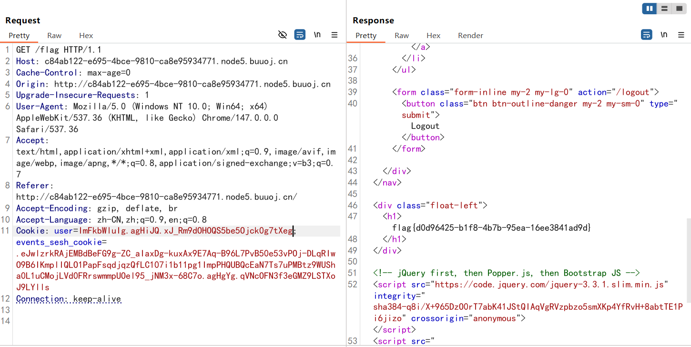The width and height of the screenshot is (691, 347).
Task: Click the sha384 integrity hash value
Action: pyautogui.click(x=528, y=313)
